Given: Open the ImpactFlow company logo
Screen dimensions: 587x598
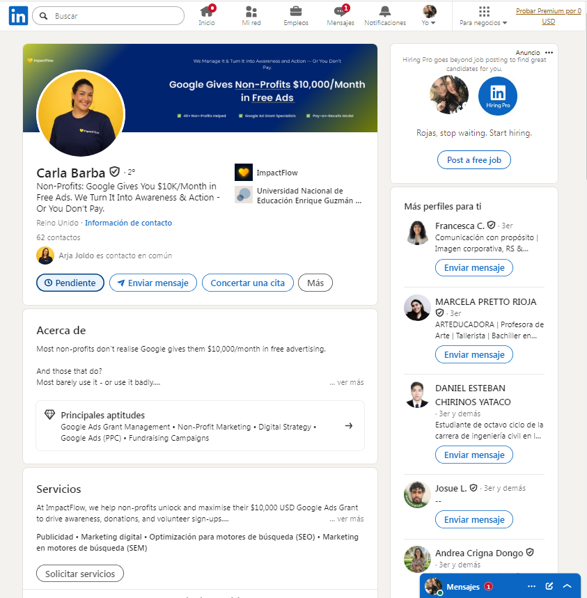Looking at the screenshot, I should coord(244,173).
